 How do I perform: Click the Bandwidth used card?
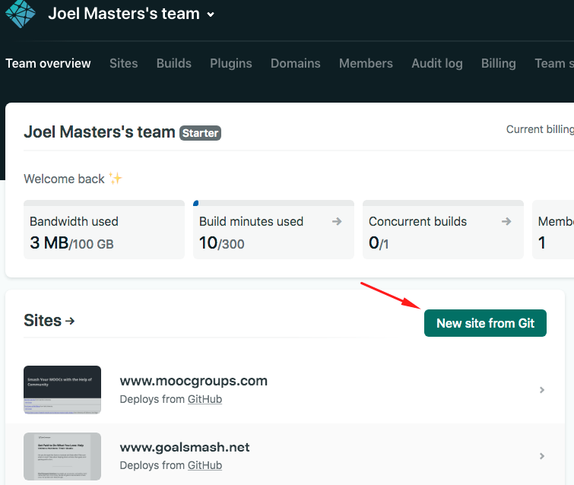click(x=104, y=230)
